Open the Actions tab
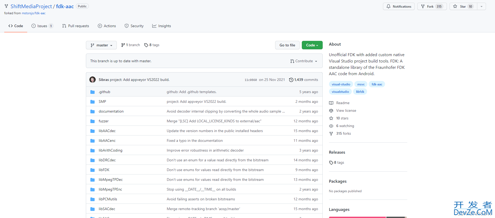Screen dimensions: 495x218 [107, 26]
